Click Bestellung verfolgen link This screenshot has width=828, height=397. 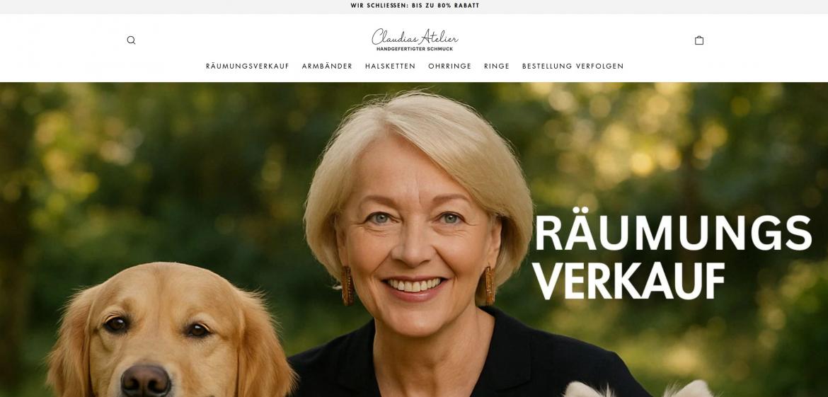point(573,66)
